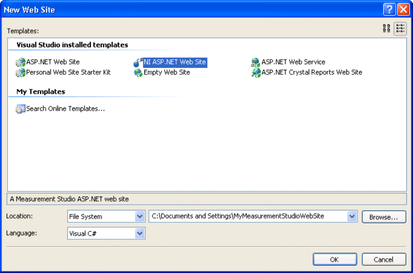Switch templates to large icons view
413x273 pixels.
[x=386, y=28]
